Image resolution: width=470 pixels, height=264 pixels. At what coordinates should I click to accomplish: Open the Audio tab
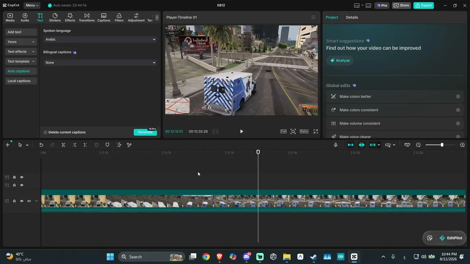click(25, 17)
